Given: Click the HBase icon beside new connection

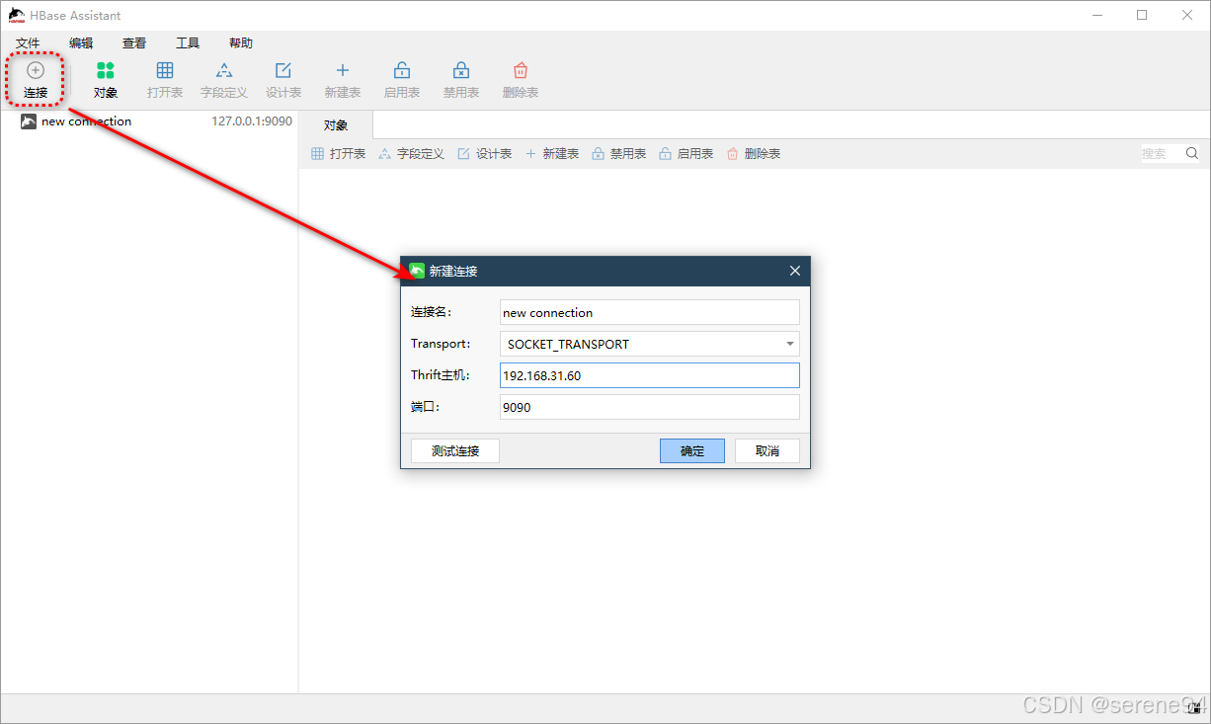Looking at the screenshot, I should click(x=29, y=121).
